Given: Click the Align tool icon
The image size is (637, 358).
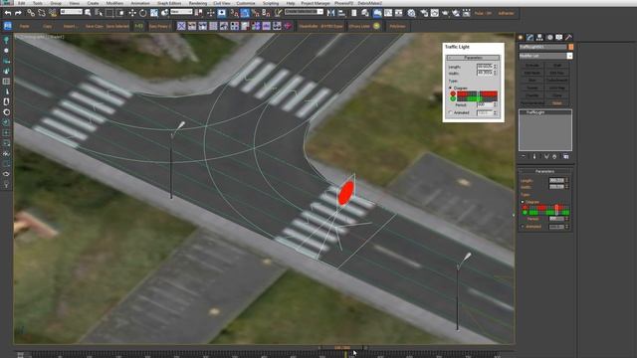Looking at the screenshot, I should [x=341, y=13].
